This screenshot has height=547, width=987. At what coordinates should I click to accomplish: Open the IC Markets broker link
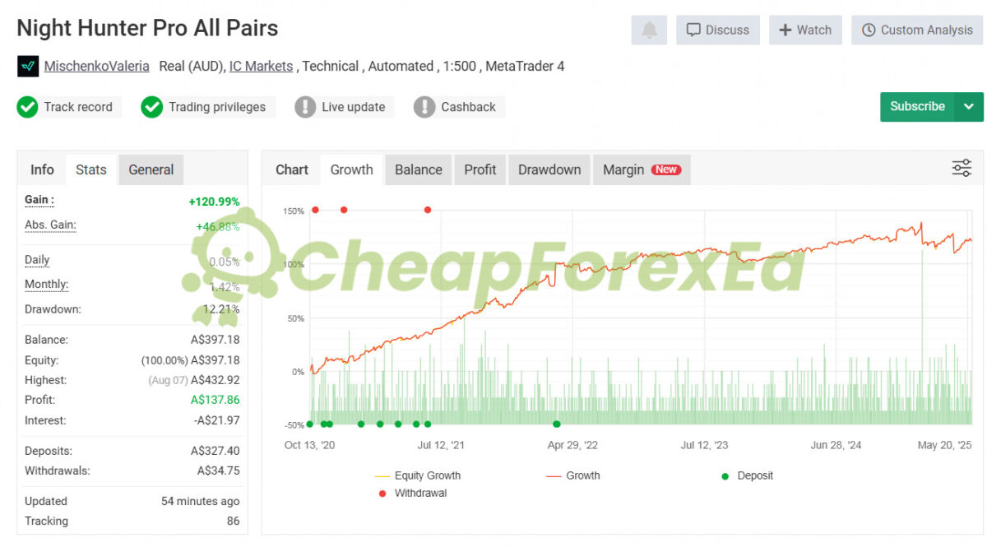[261, 66]
